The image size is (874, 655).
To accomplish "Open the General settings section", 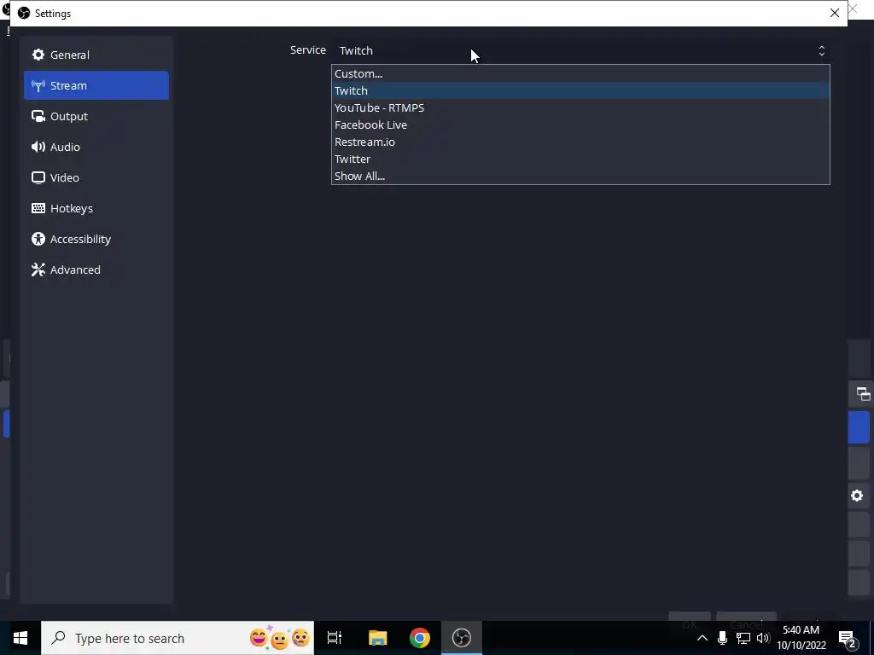I will pos(96,55).
